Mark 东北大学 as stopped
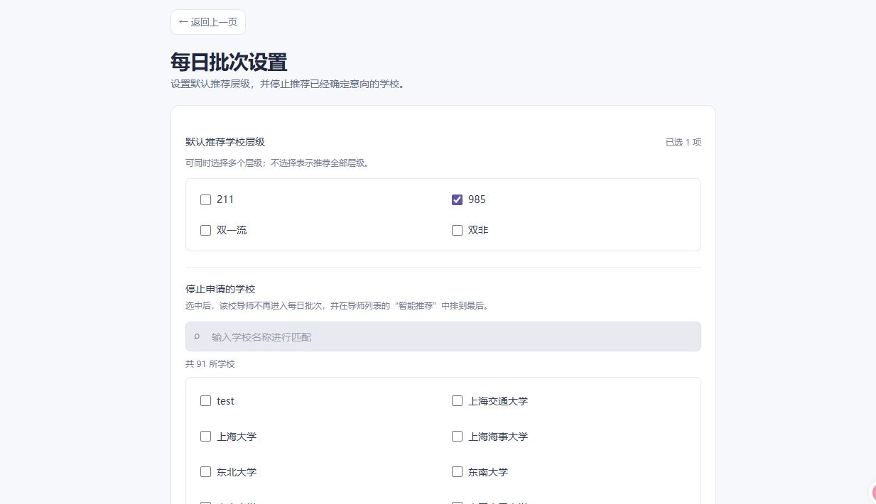Screen dimensions: 876x504 coord(205,471)
